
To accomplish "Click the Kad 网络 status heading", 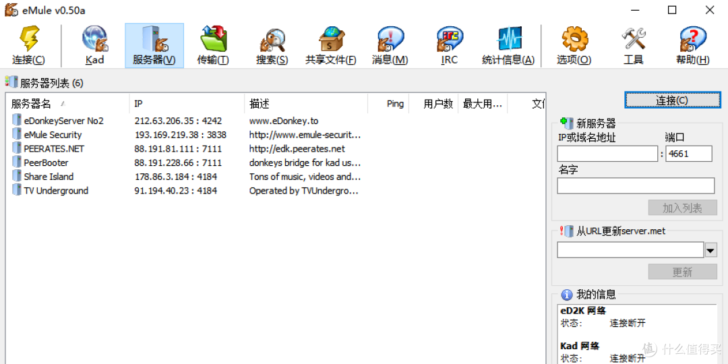I will pos(580,346).
